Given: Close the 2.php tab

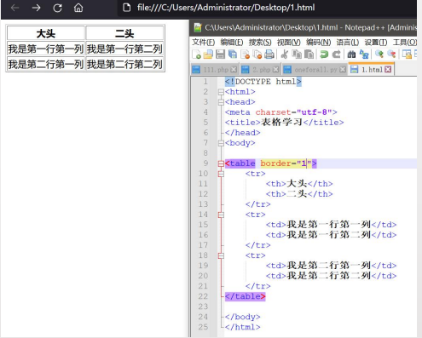Looking at the screenshot, I should pos(275,70).
